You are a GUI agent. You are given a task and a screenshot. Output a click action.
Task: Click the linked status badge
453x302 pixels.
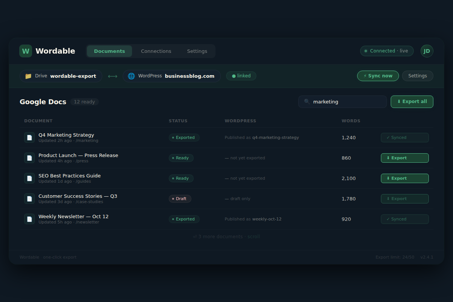241,76
